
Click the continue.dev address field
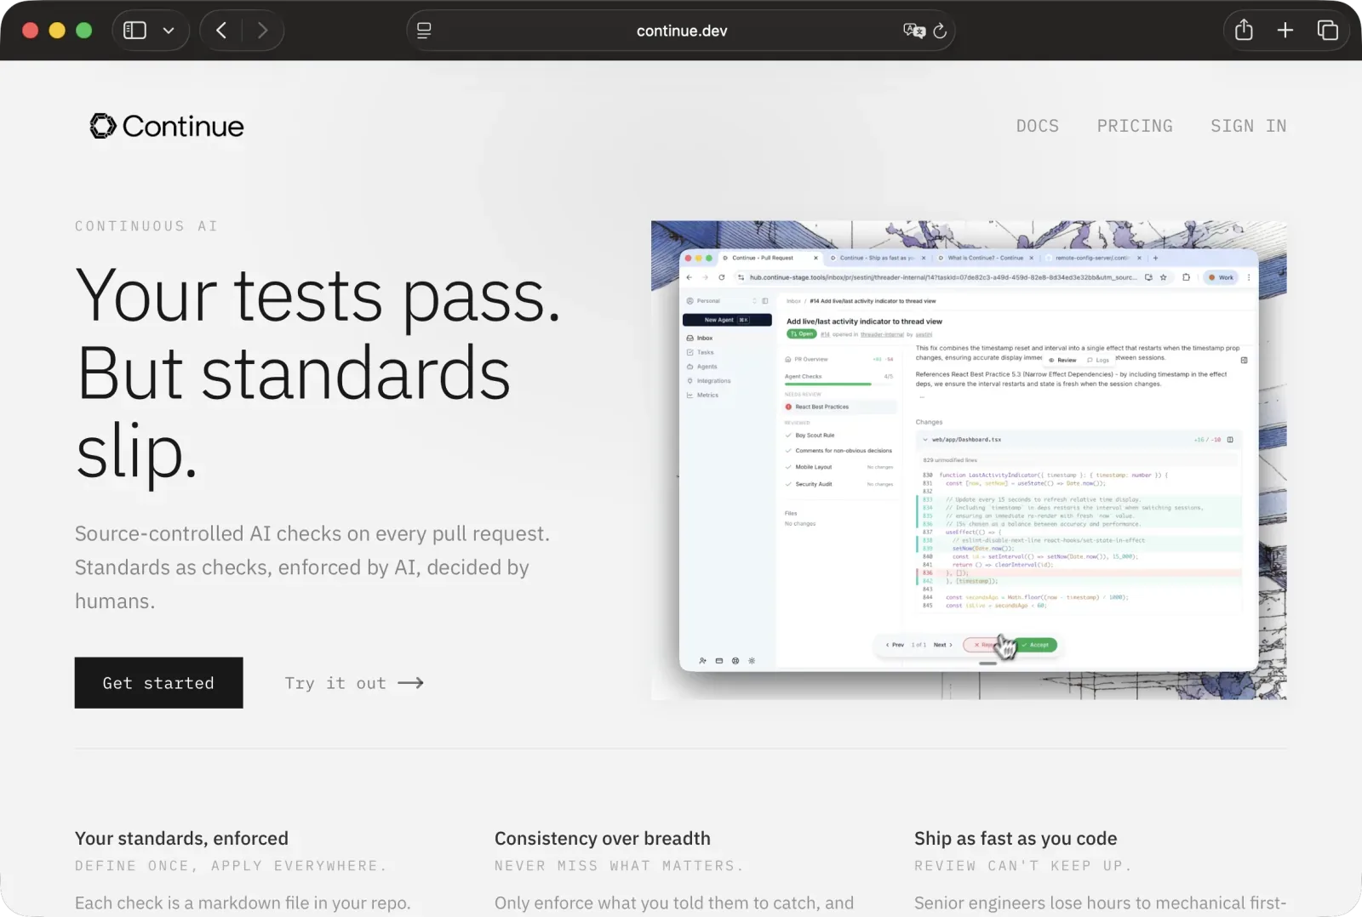[681, 31]
